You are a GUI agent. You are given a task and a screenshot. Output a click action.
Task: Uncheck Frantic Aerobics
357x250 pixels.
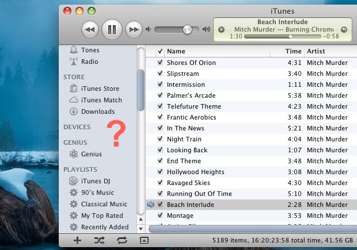click(160, 117)
